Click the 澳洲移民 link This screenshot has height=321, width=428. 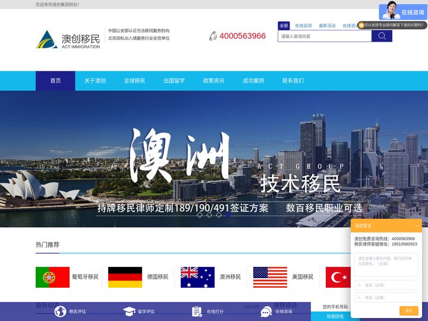click(x=231, y=277)
